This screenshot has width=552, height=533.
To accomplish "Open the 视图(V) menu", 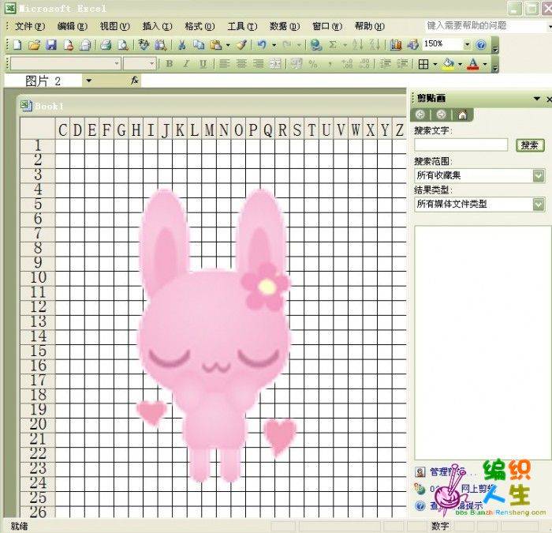I will pyautogui.click(x=115, y=26).
